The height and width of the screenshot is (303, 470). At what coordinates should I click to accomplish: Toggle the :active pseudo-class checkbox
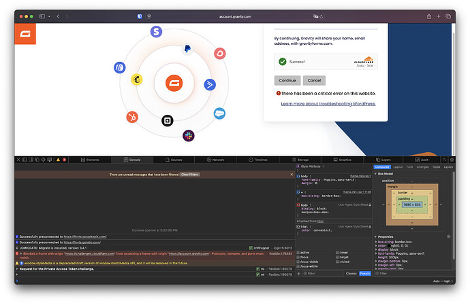click(298, 253)
